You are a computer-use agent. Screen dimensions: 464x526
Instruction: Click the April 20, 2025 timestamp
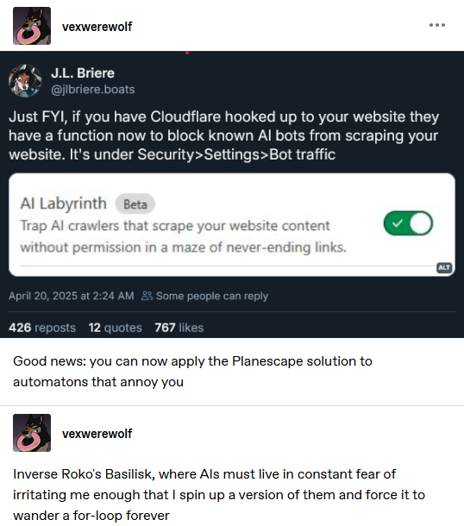click(71, 296)
